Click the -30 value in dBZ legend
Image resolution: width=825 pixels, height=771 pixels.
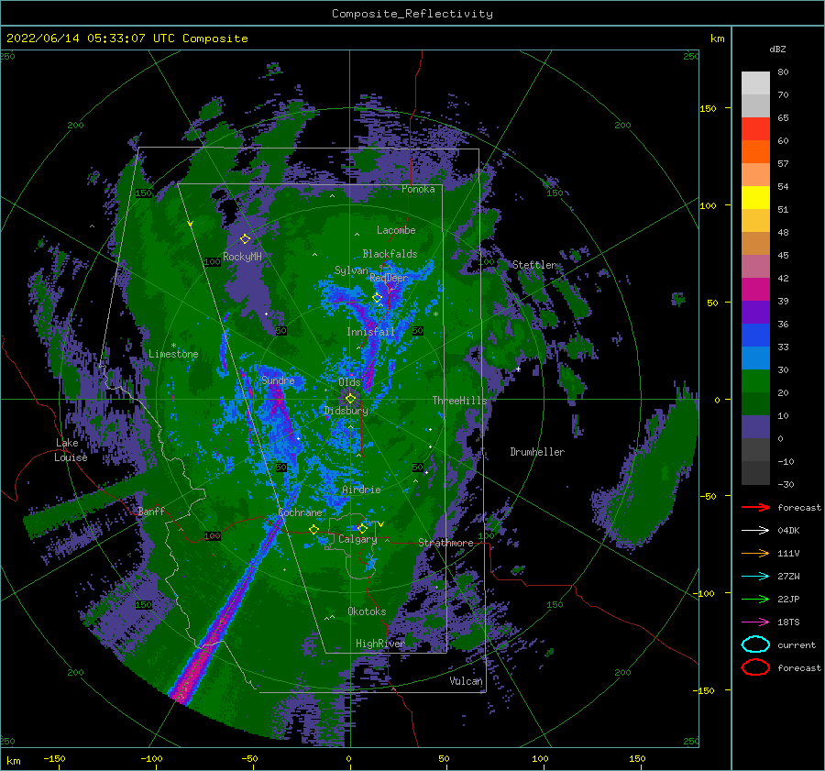point(786,484)
